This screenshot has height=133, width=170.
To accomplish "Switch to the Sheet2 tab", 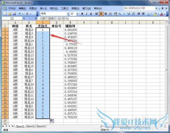I will (30, 126).
